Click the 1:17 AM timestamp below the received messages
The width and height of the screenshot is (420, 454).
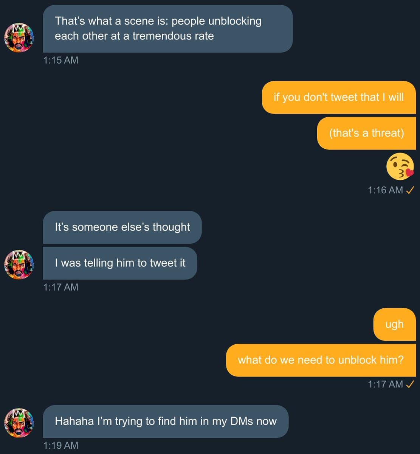(x=61, y=287)
